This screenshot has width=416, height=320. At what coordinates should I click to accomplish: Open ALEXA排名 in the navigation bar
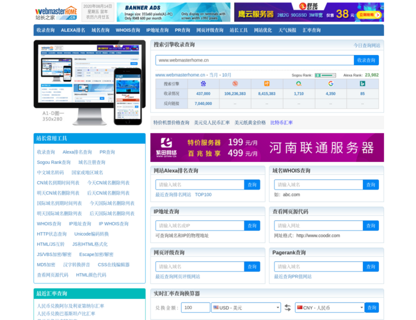[73, 30]
